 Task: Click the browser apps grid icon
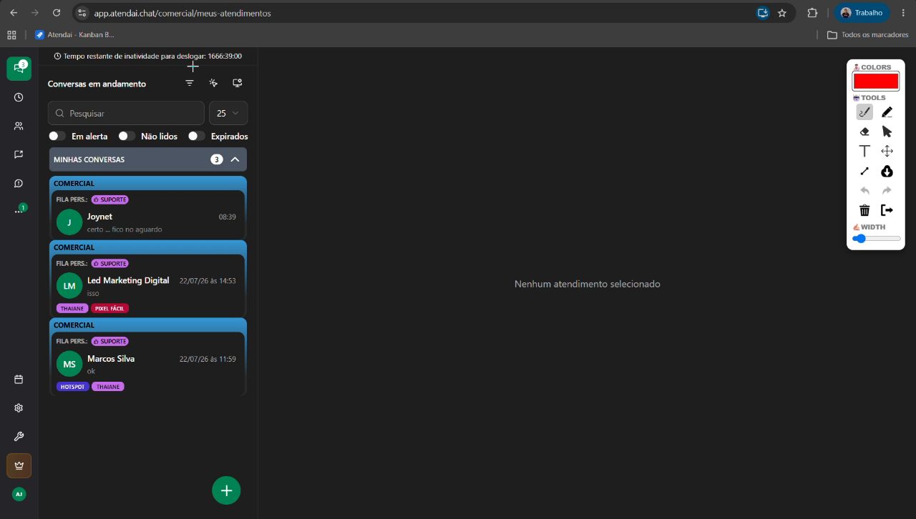coord(11,34)
